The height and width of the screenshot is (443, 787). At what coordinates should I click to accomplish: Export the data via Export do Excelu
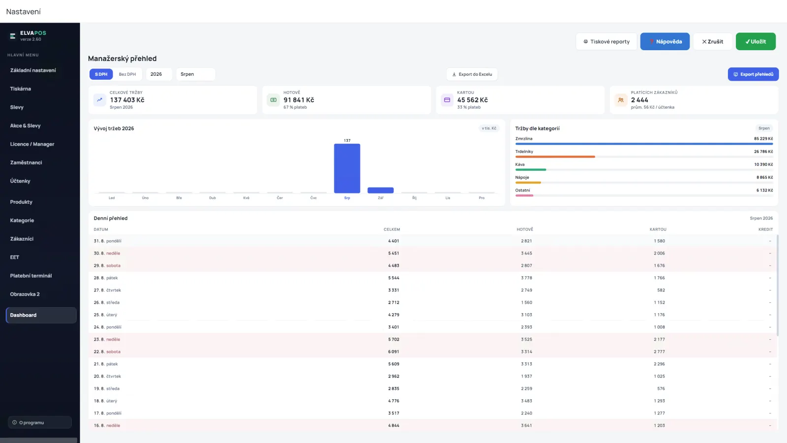472,74
